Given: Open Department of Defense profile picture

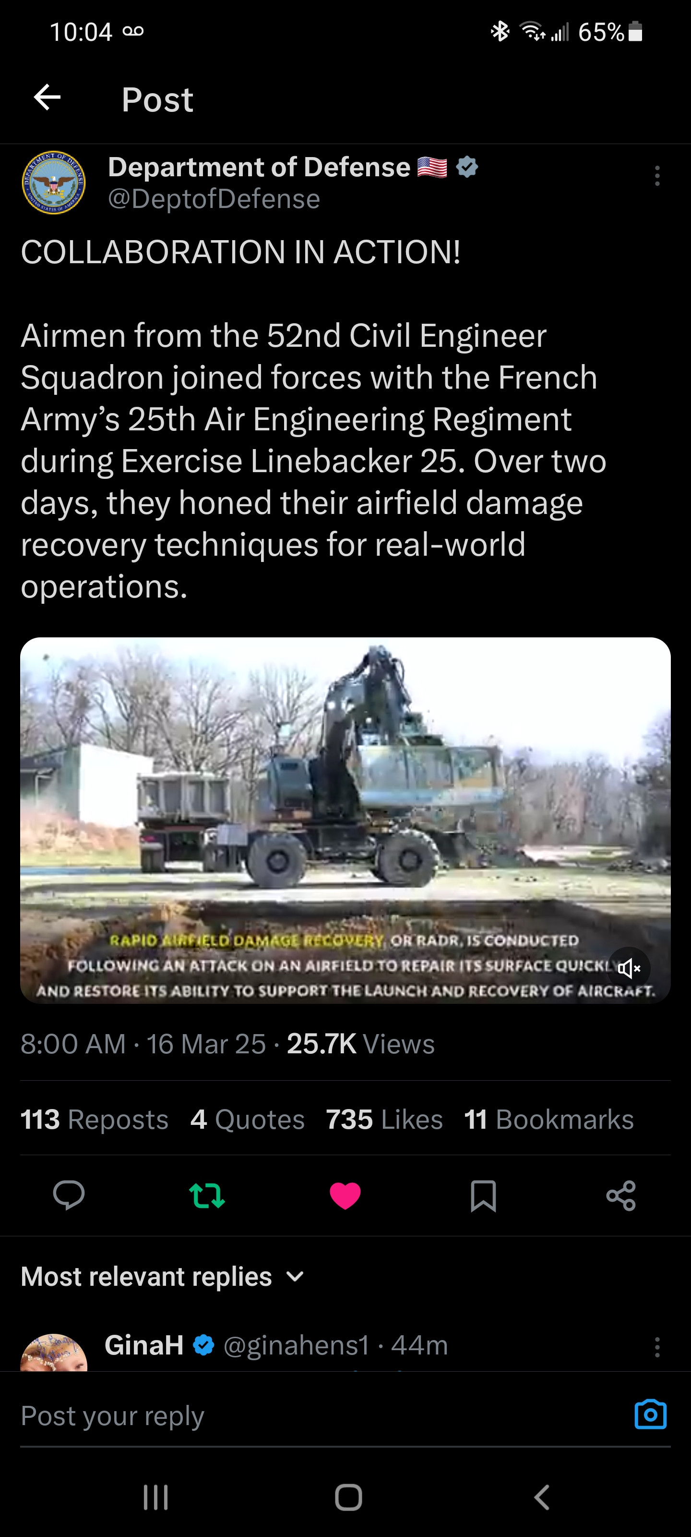Looking at the screenshot, I should click(54, 183).
